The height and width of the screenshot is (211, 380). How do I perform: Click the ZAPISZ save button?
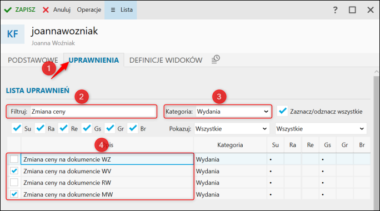(20, 9)
